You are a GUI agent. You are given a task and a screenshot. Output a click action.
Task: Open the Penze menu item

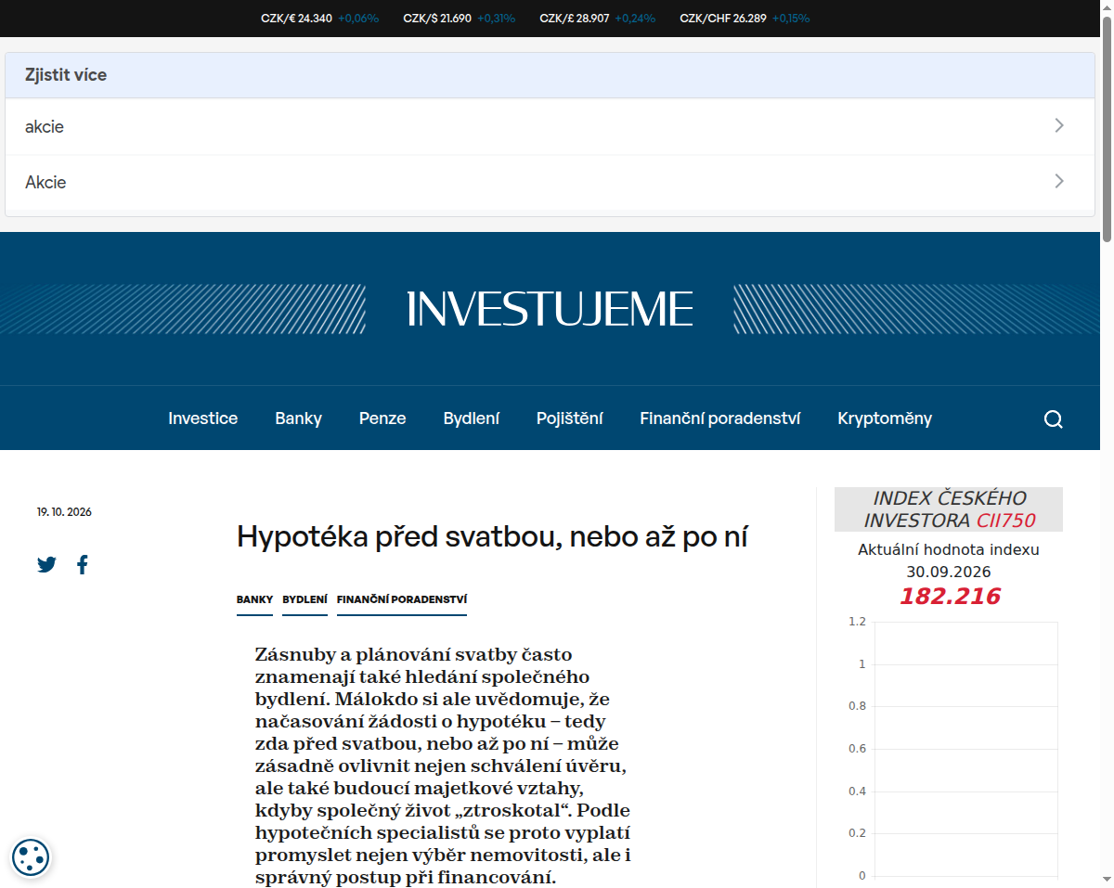382,418
